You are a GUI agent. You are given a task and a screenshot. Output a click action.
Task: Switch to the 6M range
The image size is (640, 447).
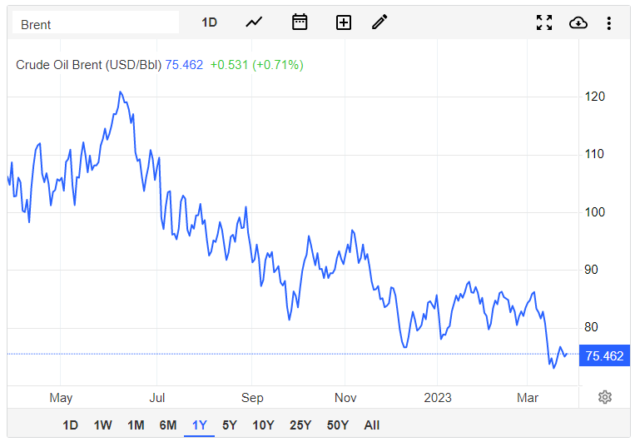(x=168, y=425)
